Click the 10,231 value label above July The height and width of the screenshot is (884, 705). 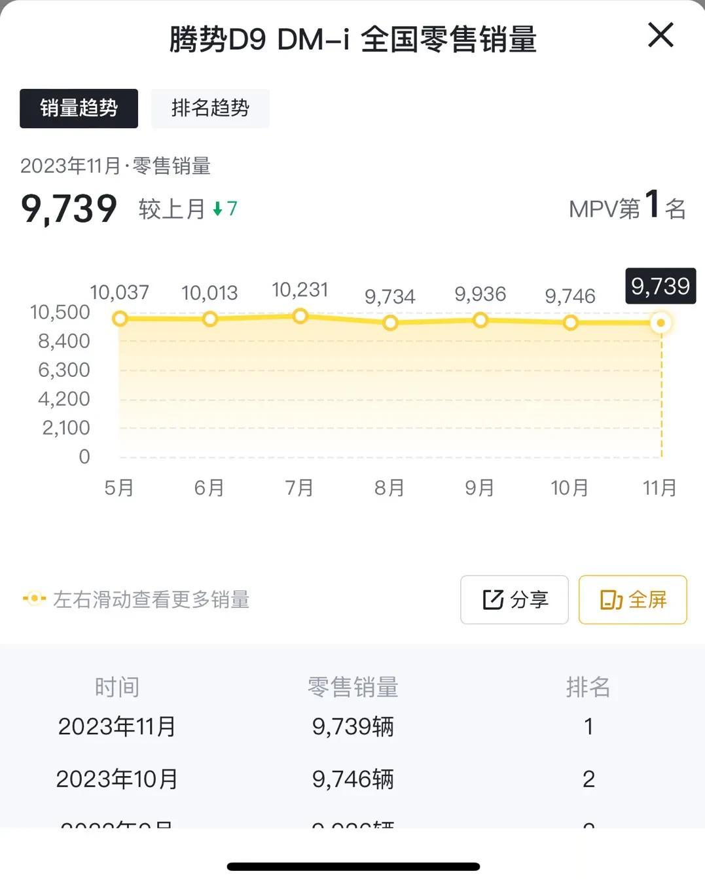[300, 290]
